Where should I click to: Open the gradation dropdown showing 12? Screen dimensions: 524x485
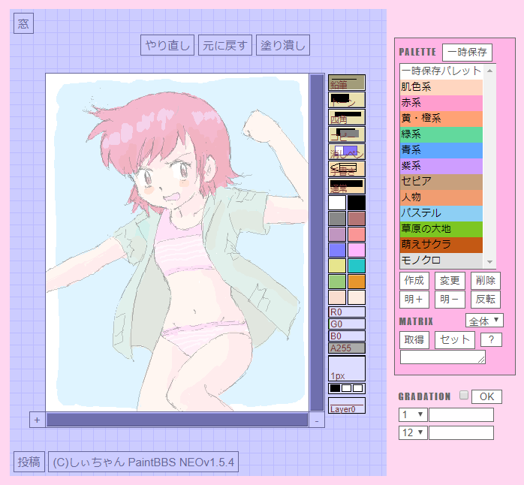(413, 432)
